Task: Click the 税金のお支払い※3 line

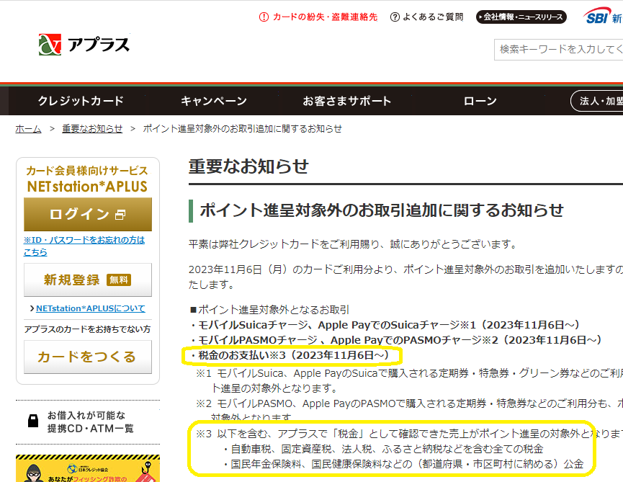Action: point(290,355)
